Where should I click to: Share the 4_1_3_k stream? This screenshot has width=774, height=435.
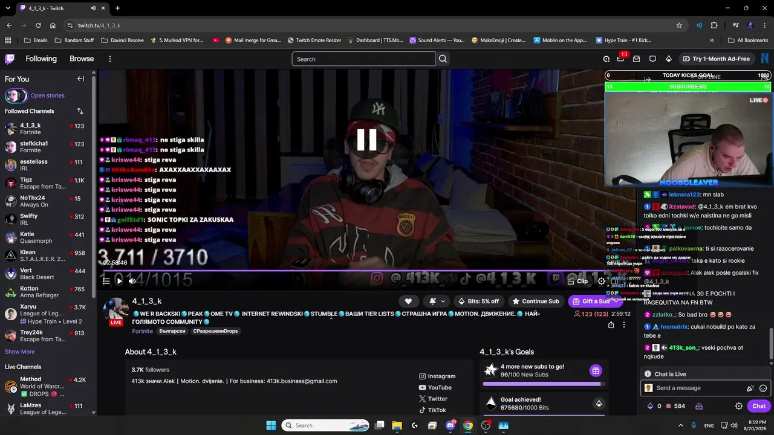pyautogui.click(x=611, y=325)
